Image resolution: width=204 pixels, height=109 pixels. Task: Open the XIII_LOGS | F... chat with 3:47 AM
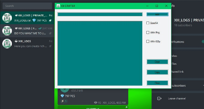[27, 31]
